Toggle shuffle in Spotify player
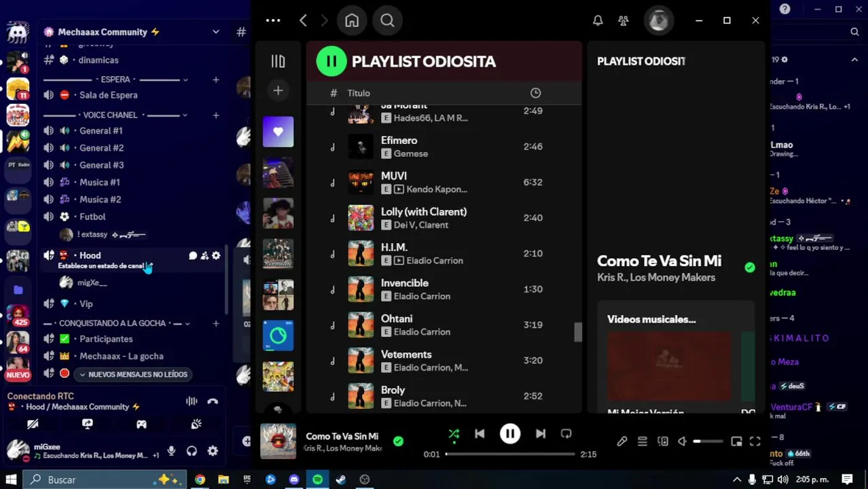Image resolution: width=868 pixels, height=489 pixels. tap(454, 434)
